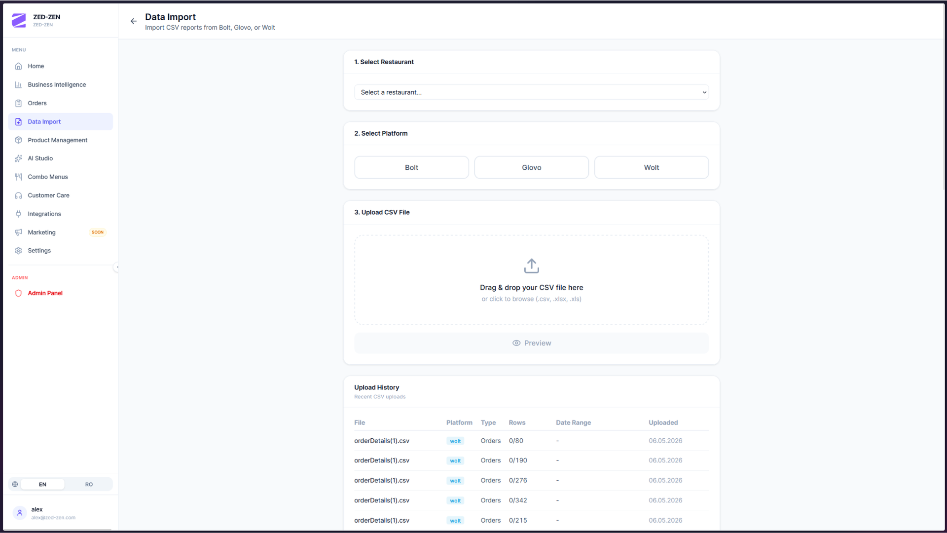The height and width of the screenshot is (533, 947).
Task: Click the 0/80 rows cell
Action: pyautogui.click(x=516, y=441)
